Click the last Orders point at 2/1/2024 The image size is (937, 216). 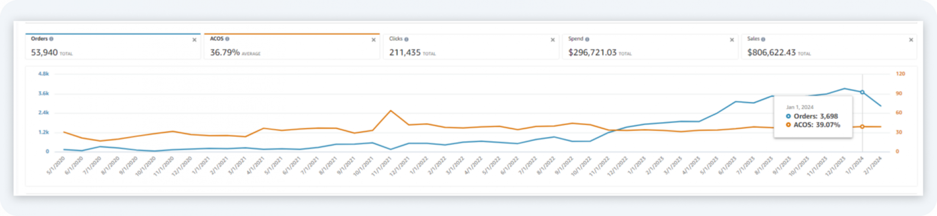click(x=881, y=106)
